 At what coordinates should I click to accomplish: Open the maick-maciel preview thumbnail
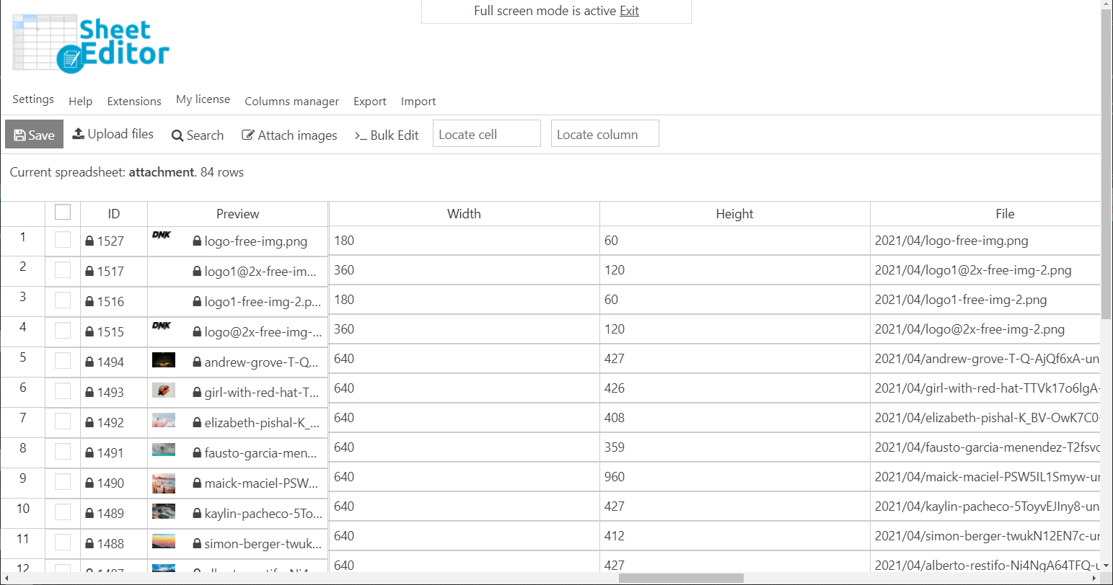point(164,483)
